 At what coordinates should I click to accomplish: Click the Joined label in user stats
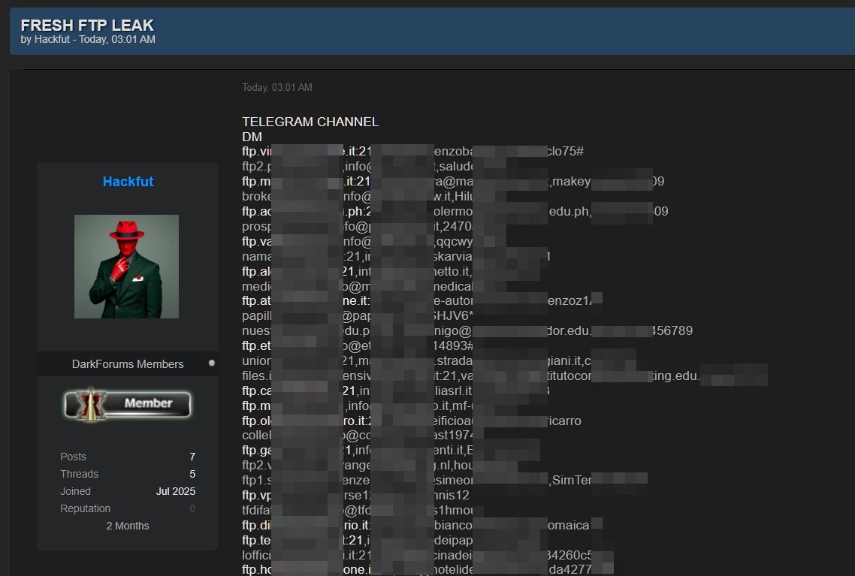click(x=75, y=491)
